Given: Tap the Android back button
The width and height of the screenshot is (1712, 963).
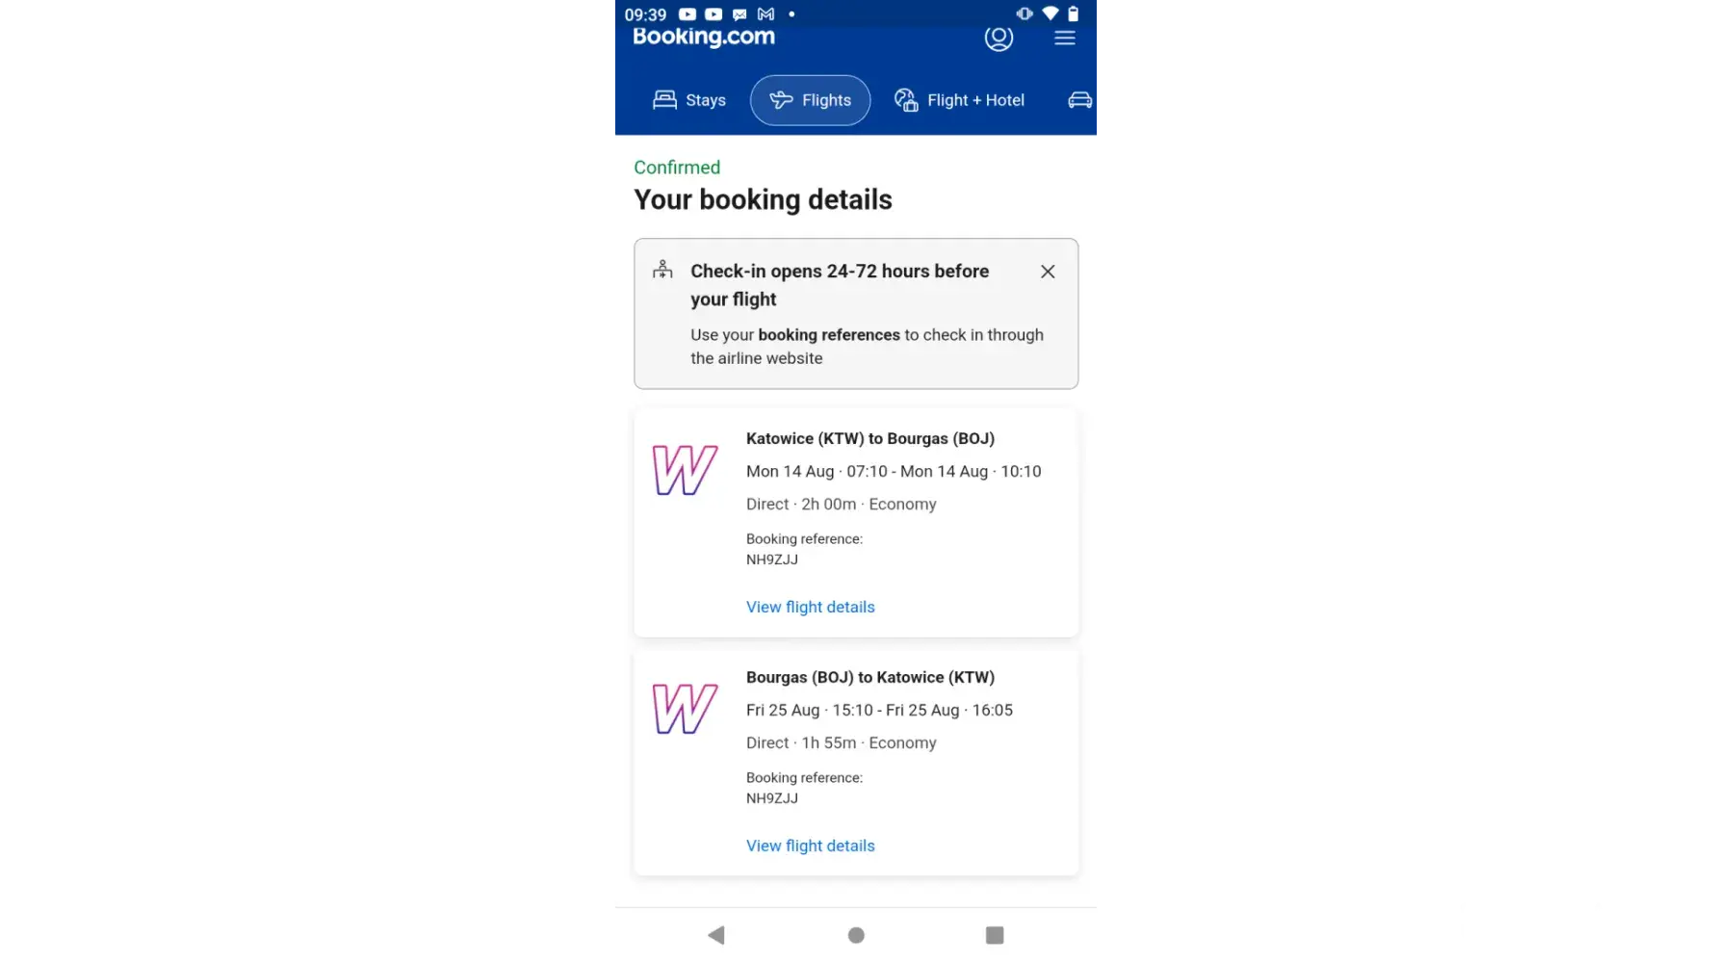Looking at the screenshot, I should tap(716, 935).
